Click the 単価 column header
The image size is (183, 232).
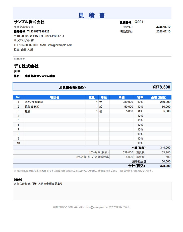click(x=122, y=97)
